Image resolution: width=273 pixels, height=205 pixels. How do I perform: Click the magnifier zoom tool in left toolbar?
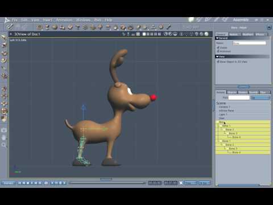click(4, 145)
